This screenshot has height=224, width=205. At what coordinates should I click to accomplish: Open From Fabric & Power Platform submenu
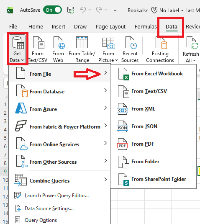(x=60, y=126)
